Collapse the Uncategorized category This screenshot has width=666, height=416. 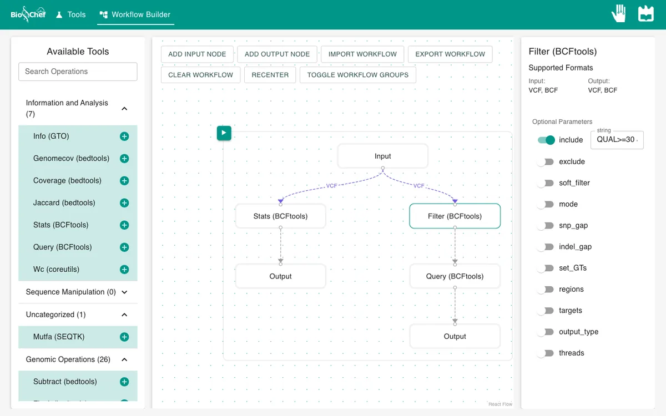point(78,314)
